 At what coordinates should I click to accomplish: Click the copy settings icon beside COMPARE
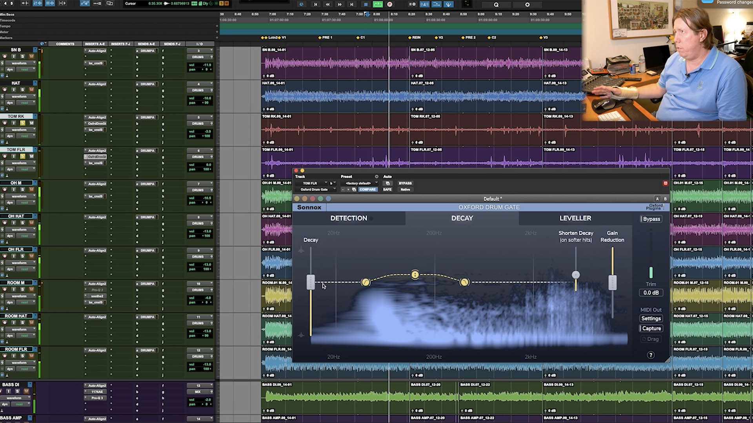[x=354, y=190]
